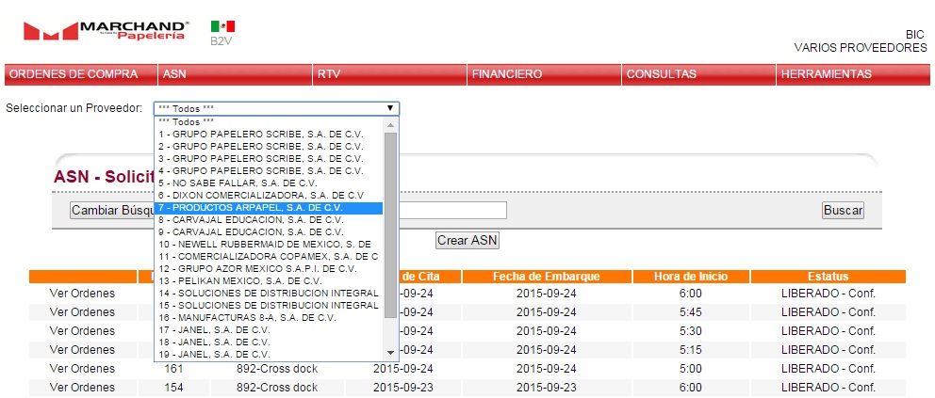This screenshot has height=398, width=935.
Task: Open Ver Ordenes for row 161
Action: pyautogui.click(x=82, y=369)
